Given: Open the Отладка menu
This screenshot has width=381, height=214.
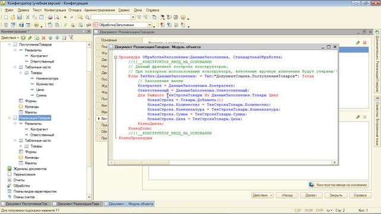Looking at the screenshot, I should click(75, 10).
